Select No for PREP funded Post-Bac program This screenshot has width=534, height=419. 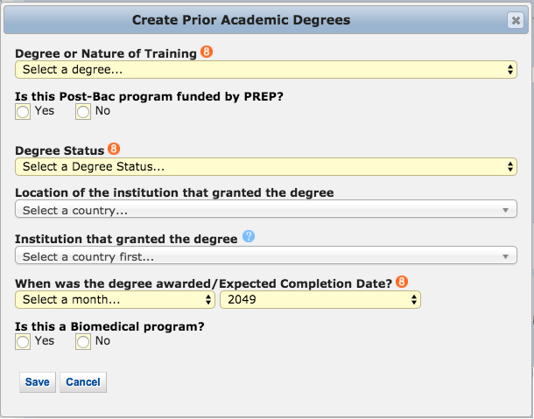click(83, 112)
